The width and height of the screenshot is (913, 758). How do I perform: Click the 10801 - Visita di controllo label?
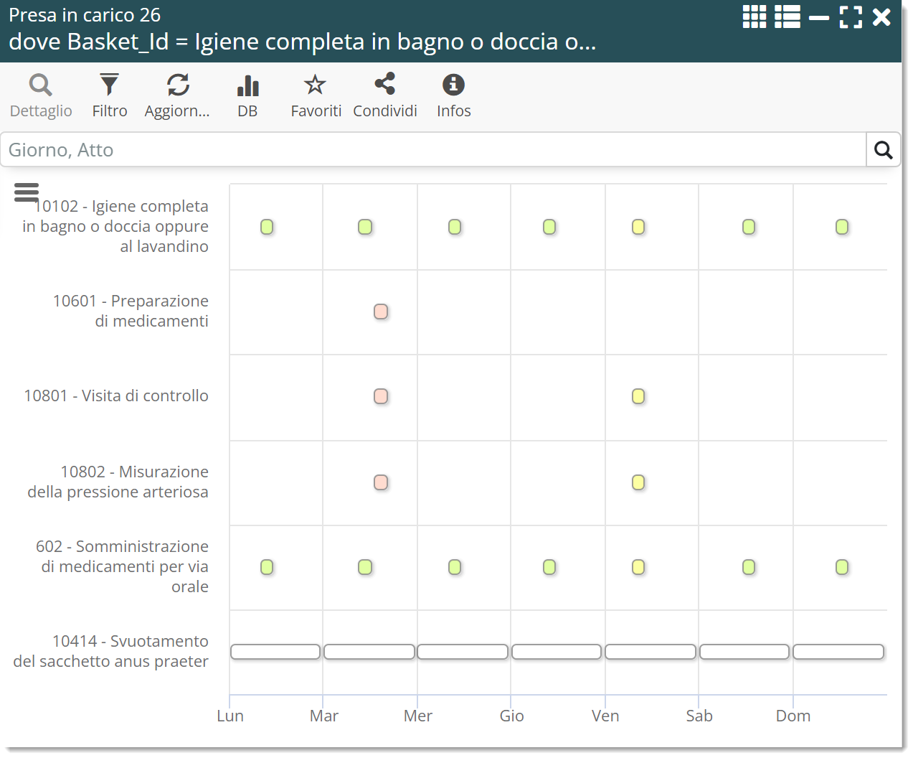pos(116,396)
